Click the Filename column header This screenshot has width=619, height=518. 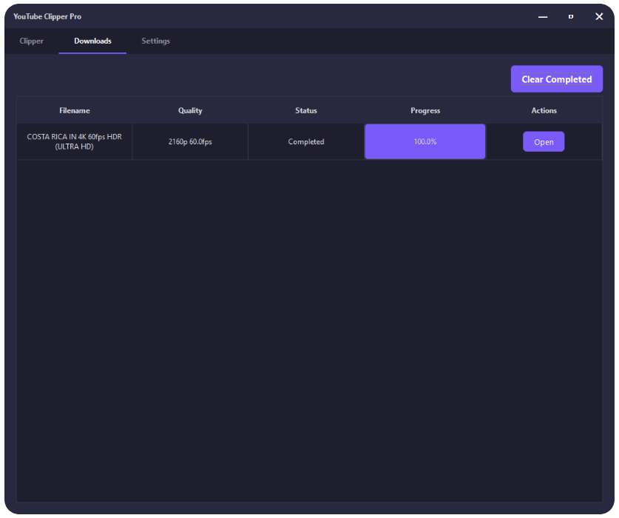[x=75, y=111]
